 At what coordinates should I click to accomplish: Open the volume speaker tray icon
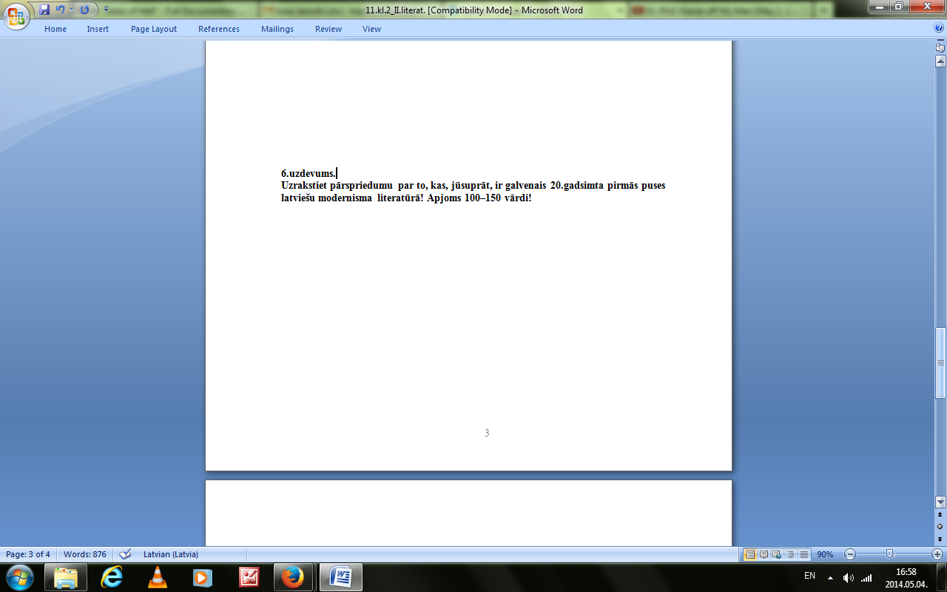click(x=848, y=578)
